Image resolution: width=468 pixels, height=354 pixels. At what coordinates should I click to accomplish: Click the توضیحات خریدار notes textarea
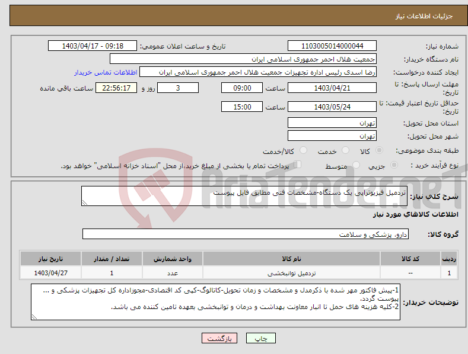point(215,302)
